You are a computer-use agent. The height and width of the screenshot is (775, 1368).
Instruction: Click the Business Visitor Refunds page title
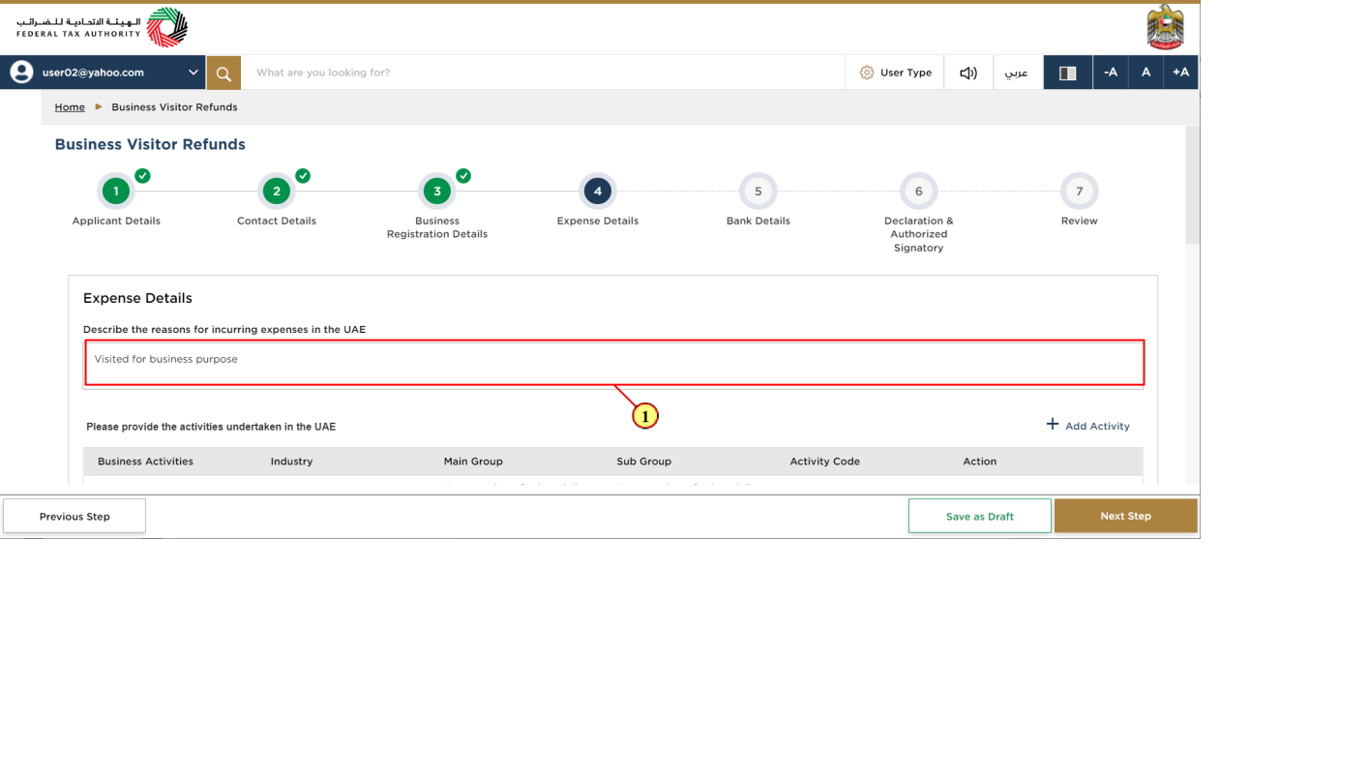[x=150, y=144]
